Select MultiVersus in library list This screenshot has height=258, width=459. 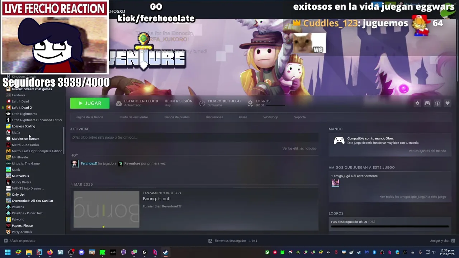20,176
